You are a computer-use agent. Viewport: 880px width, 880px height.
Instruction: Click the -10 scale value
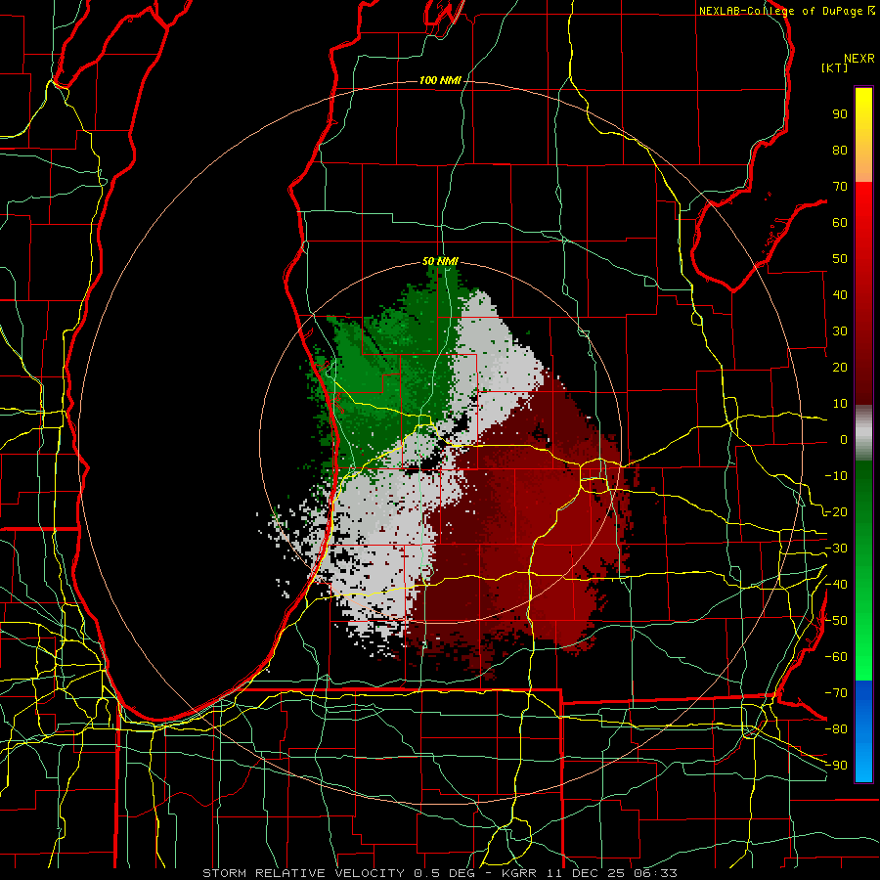click(836, 476)
